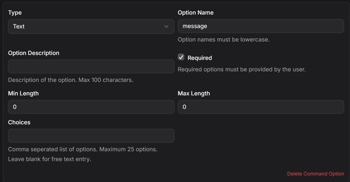The width and height of the screenshot is (350, 182).
Task: Uncheck the Required checkbox
Action: point(181,57)
